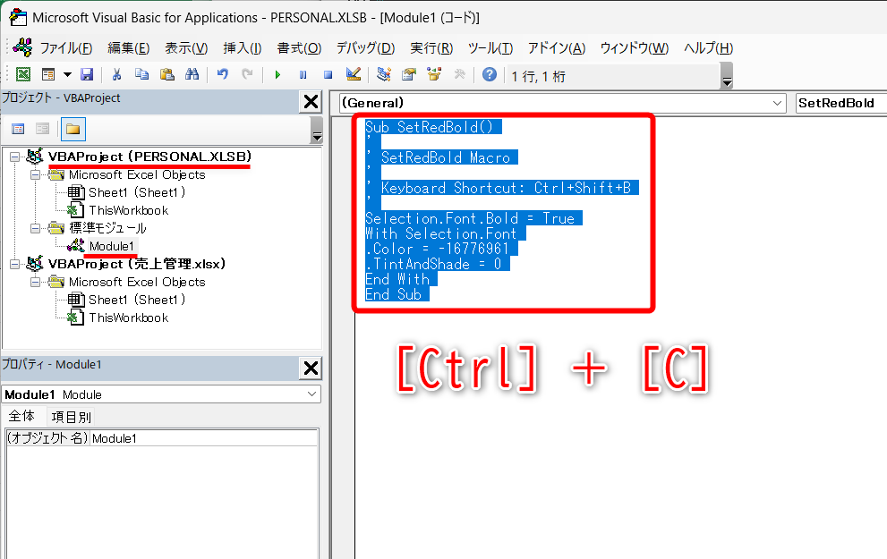Collapse Microsoft Excel Objects under PERSONAL.XLSB
887x559 pixels.
tap(35, 175)
